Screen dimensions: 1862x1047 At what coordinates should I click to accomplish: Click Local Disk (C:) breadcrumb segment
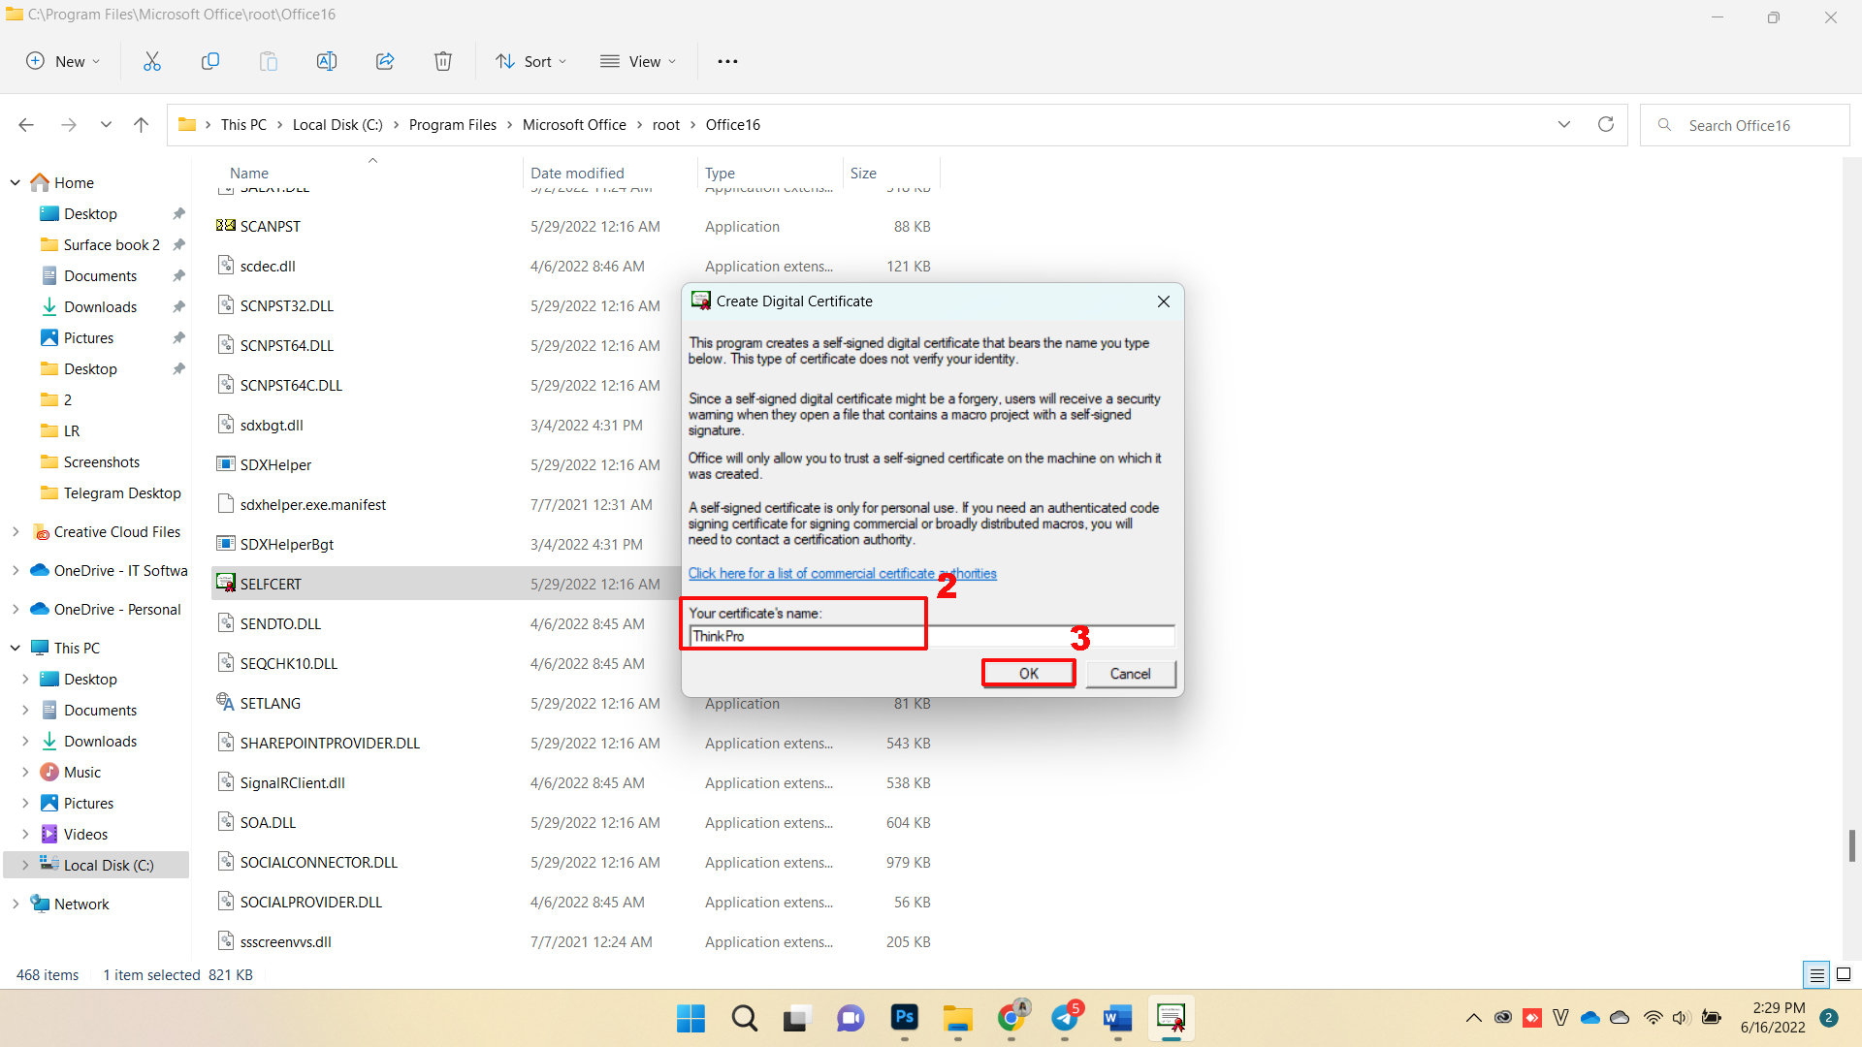tap(337, 125)
